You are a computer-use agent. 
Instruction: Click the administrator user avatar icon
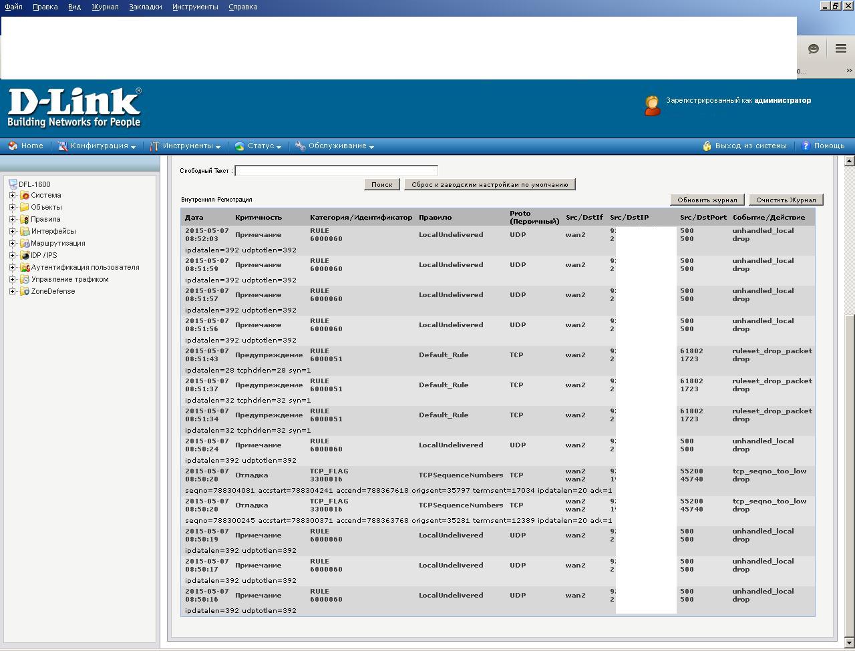pos(652,105)
